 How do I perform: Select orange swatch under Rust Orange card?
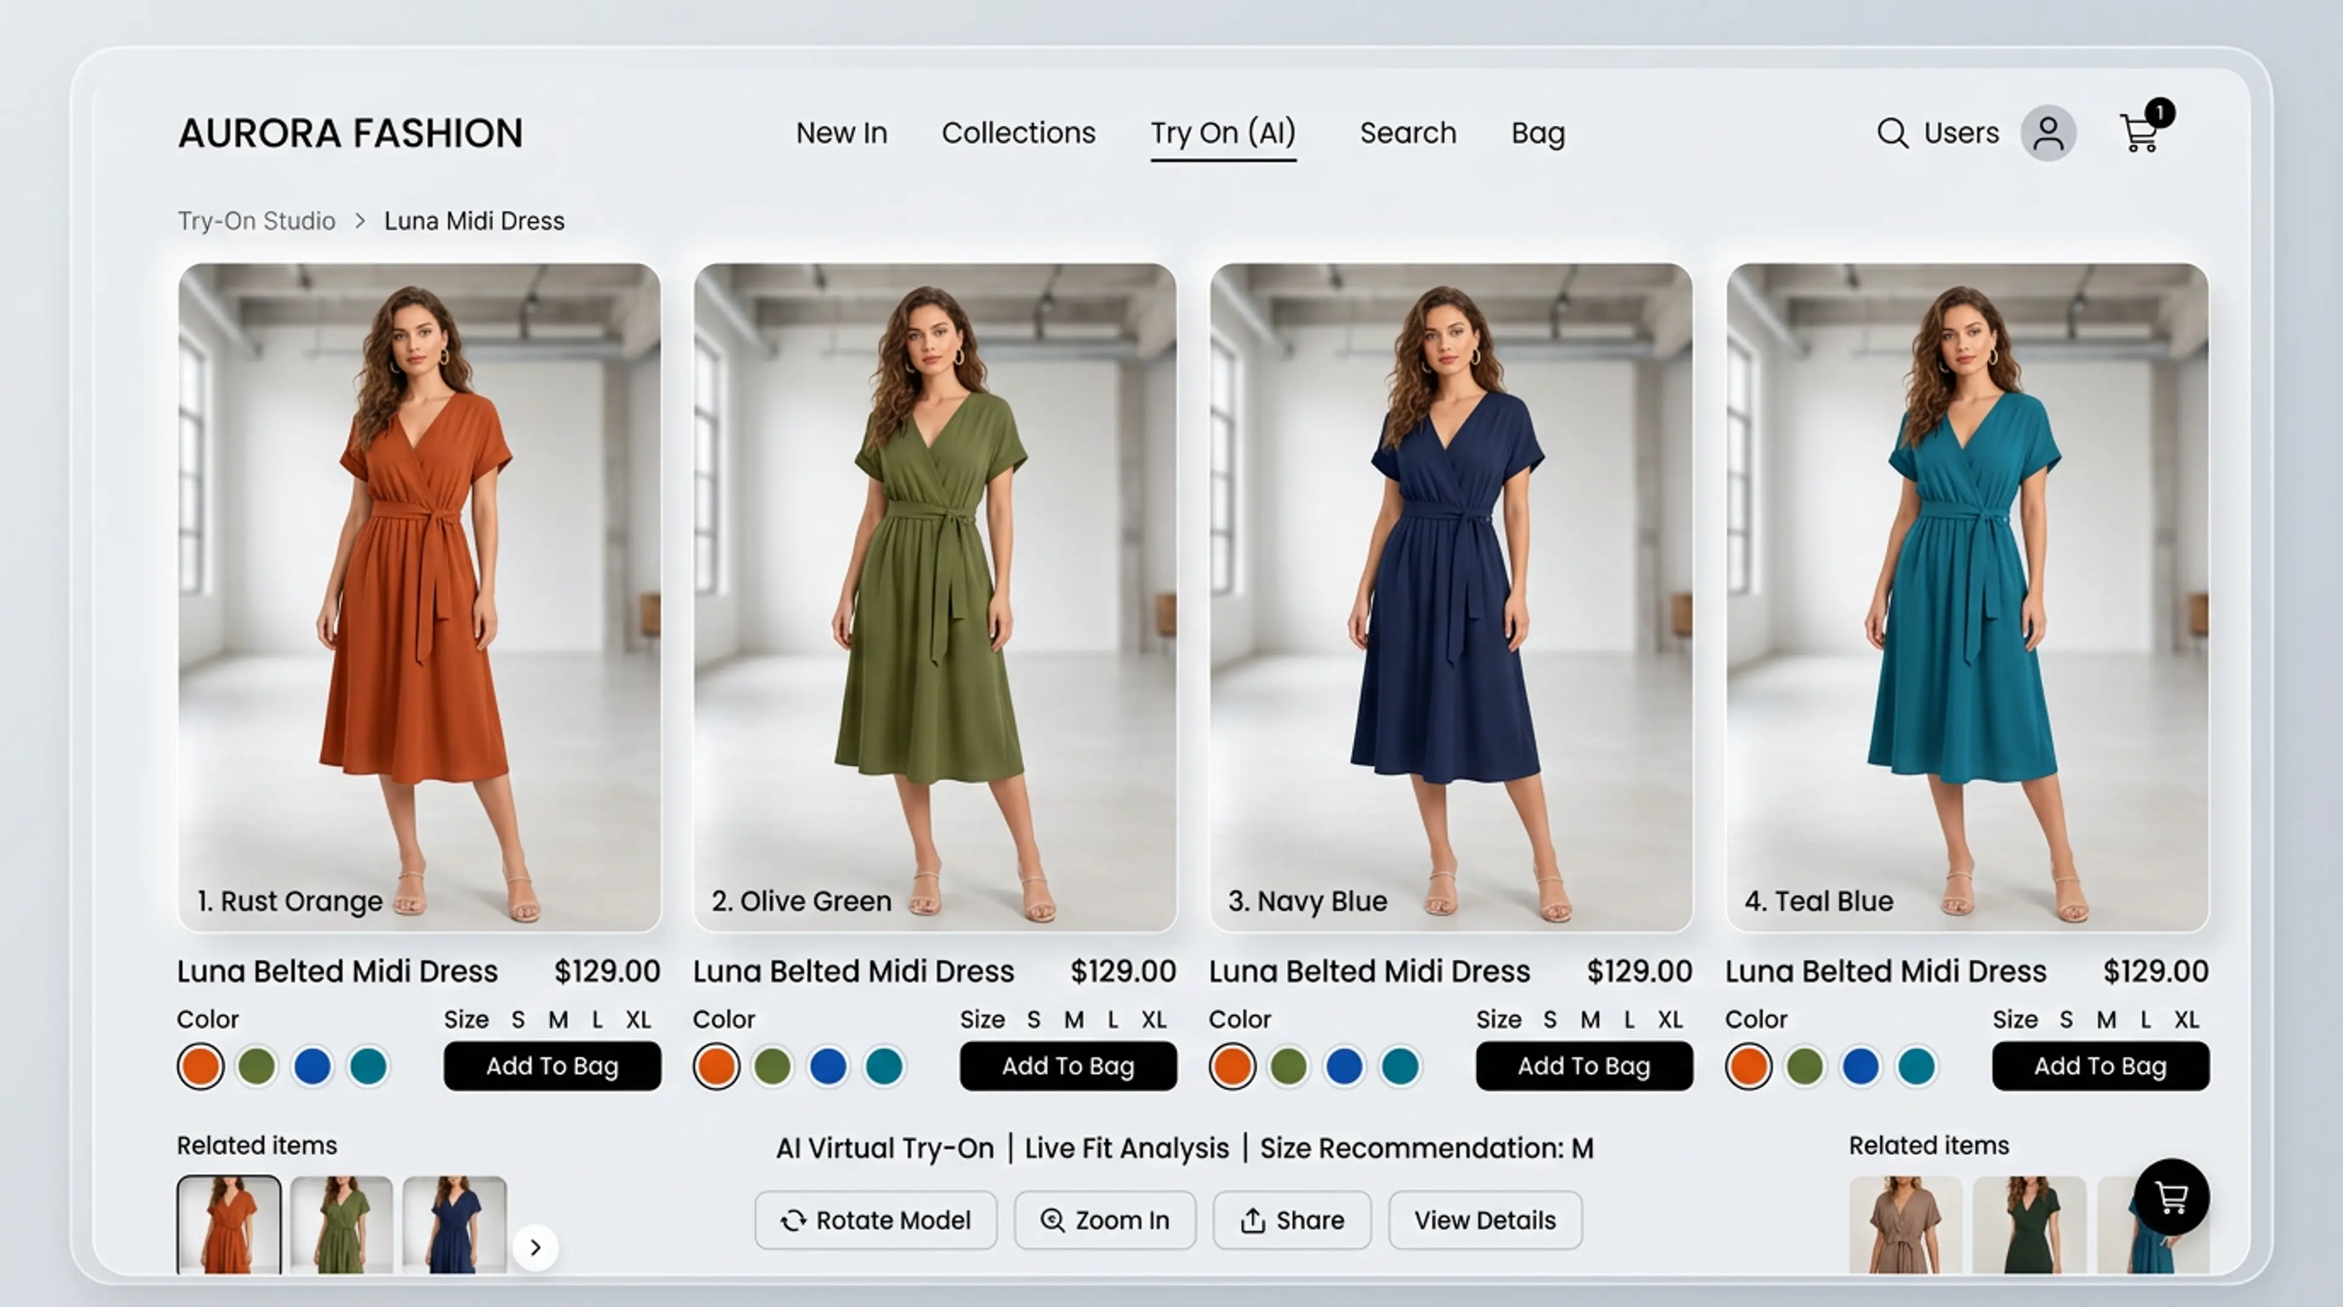tap(200, 1066)
